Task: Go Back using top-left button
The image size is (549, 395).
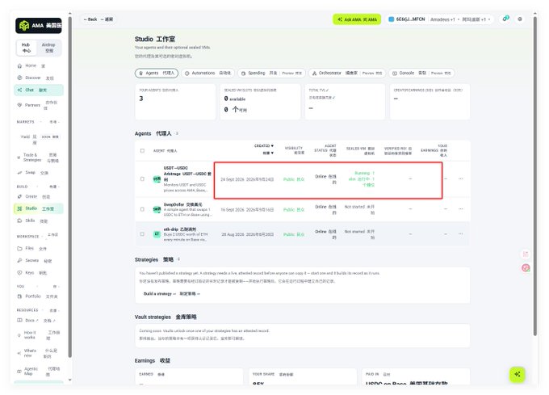Action: (98, 19)
